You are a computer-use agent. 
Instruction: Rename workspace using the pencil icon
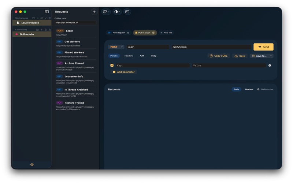45,18
